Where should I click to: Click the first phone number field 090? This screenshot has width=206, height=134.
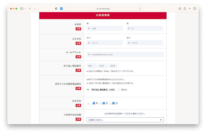tap(91, 66)
